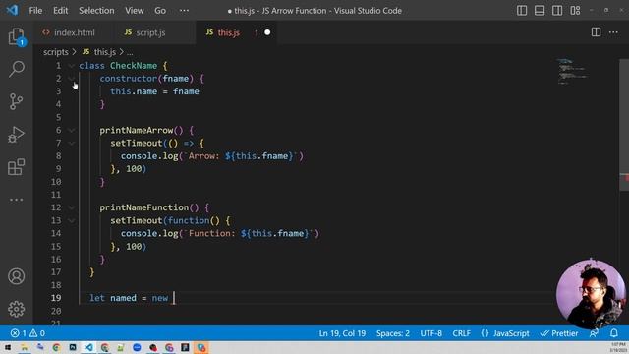Open the View menu

[x=135, y=11]
